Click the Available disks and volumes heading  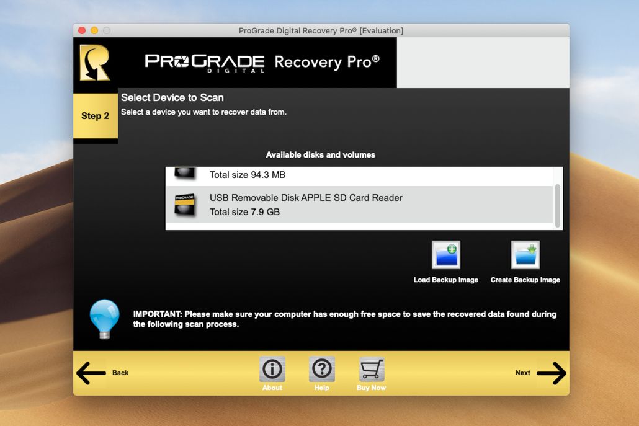point(321,155)
